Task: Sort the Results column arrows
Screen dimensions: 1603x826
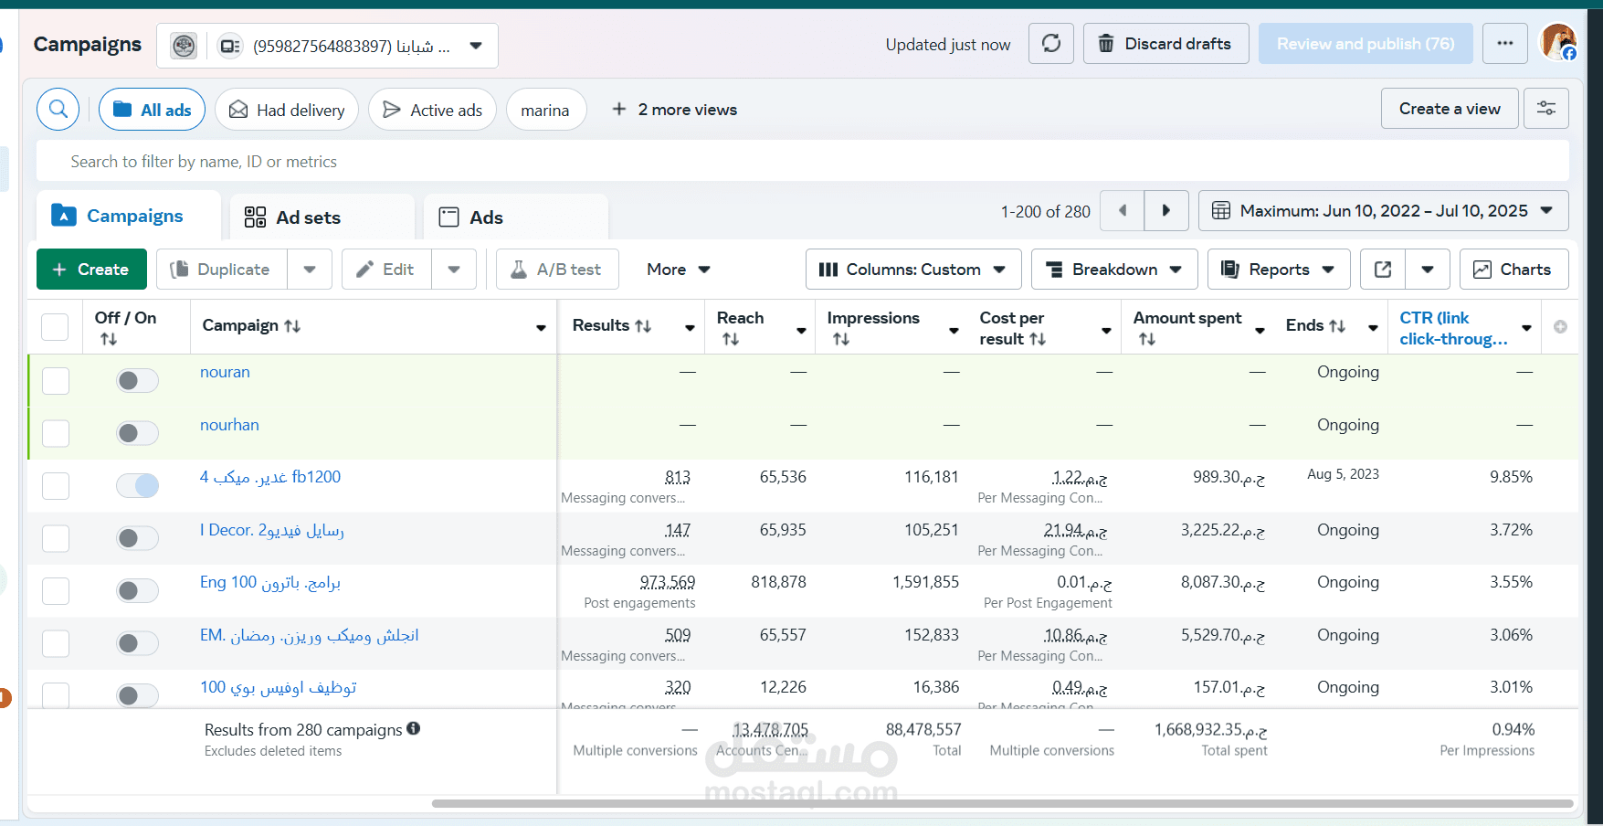Action: click(643, 326)
